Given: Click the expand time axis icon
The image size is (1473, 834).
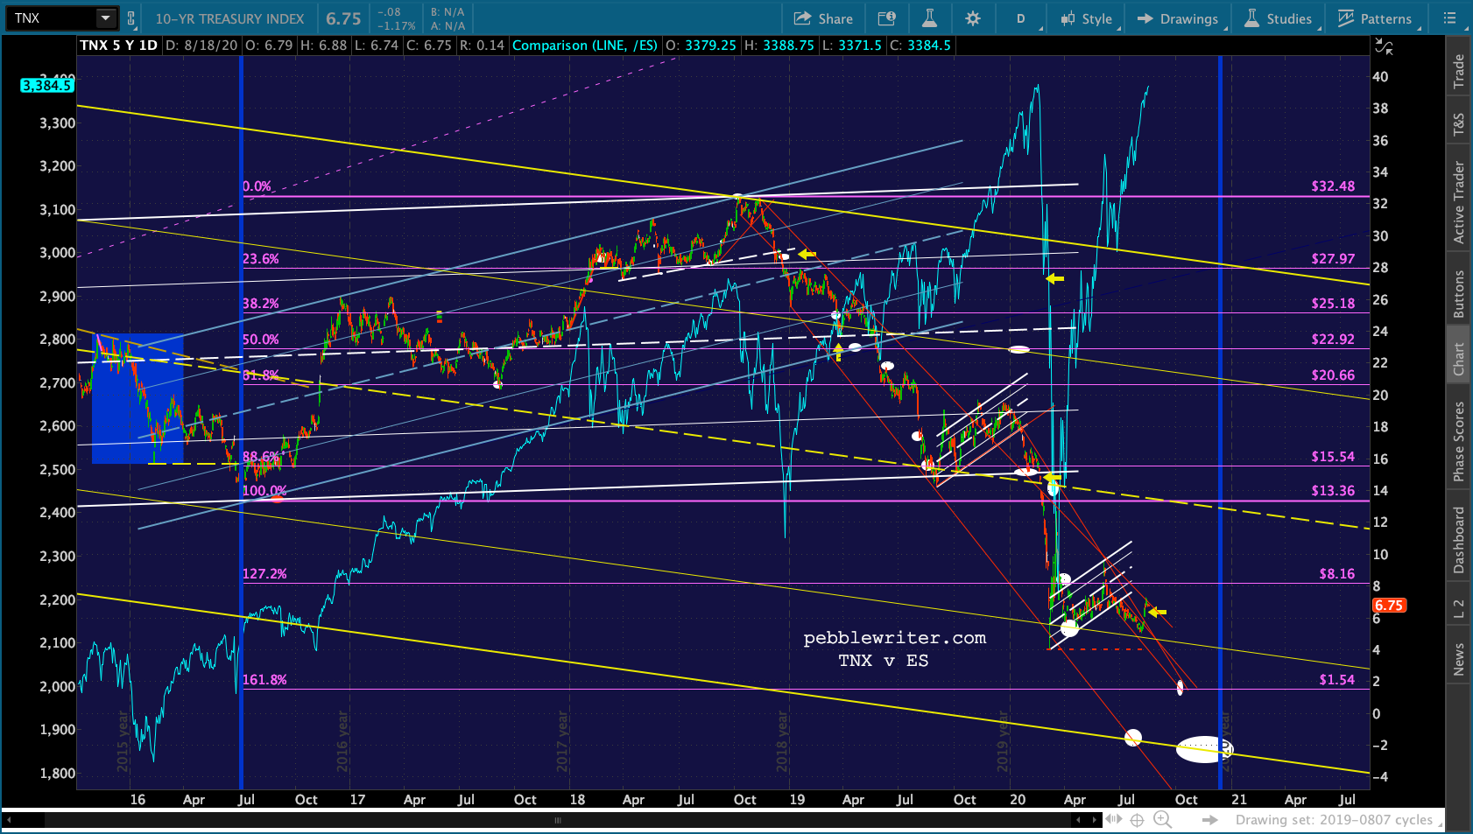Looking at the screenshot, I should click(x=1113, y=820).
